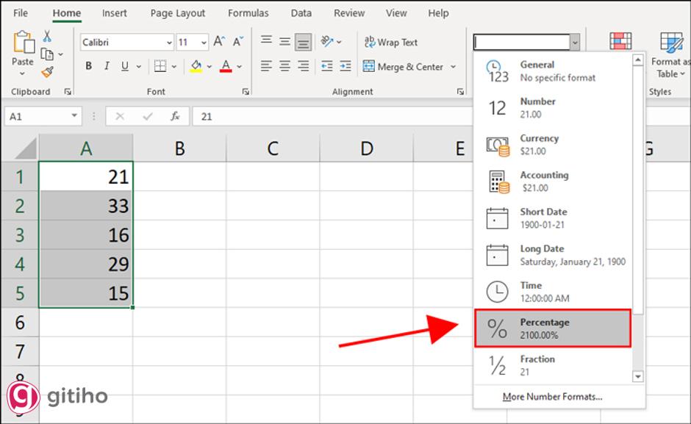The width and height of the screenshot is (691, 424).
Task: Click the Format Painter brush icon
Action: (48, 71)
